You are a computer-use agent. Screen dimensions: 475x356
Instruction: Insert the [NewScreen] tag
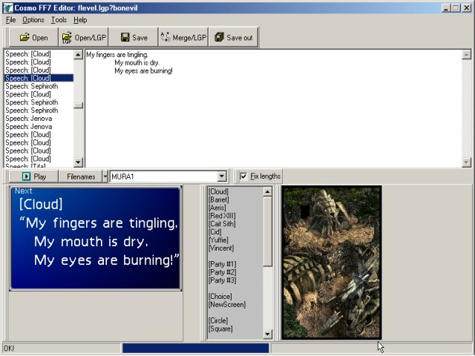[227, 305]
